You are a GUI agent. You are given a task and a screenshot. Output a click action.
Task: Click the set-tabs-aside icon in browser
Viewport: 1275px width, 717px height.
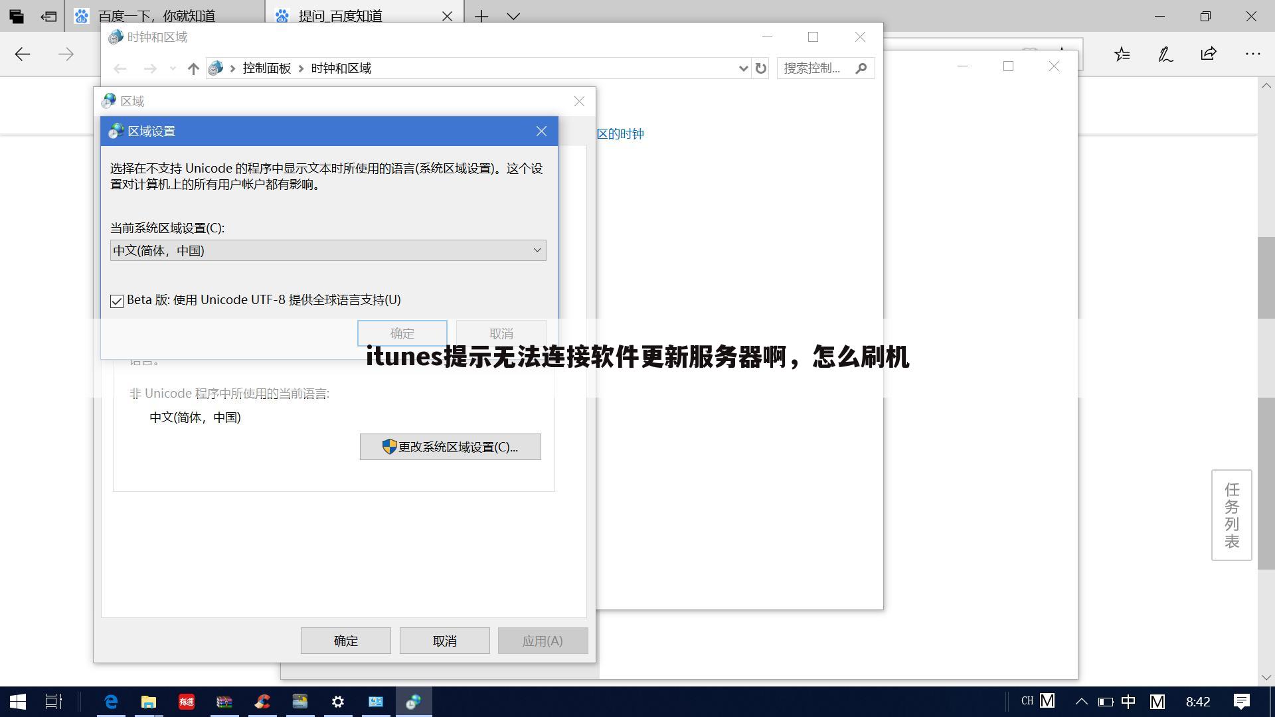48,16
